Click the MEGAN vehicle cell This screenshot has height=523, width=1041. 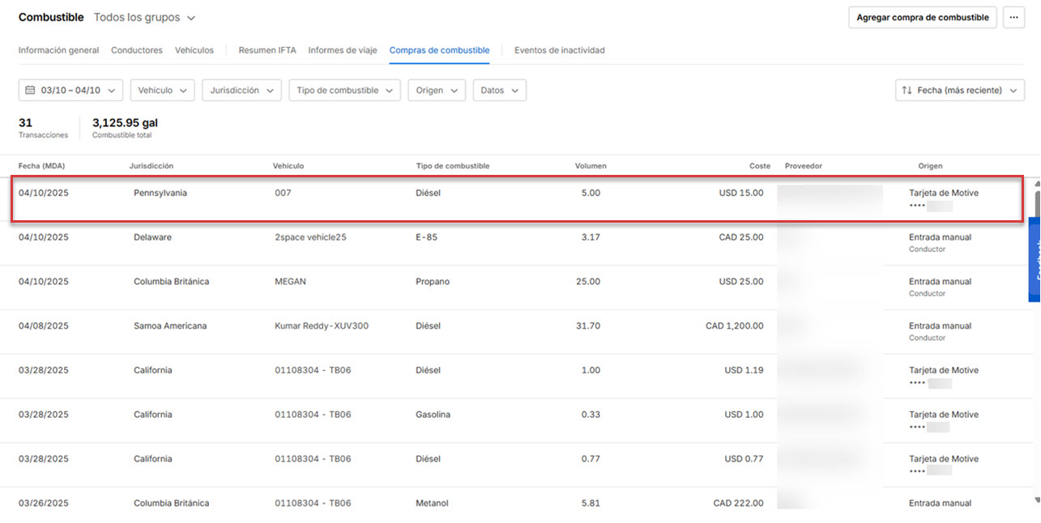291,282
